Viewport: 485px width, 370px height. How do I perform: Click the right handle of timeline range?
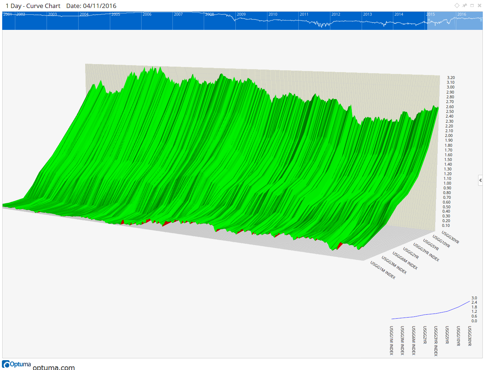[482, 21]
